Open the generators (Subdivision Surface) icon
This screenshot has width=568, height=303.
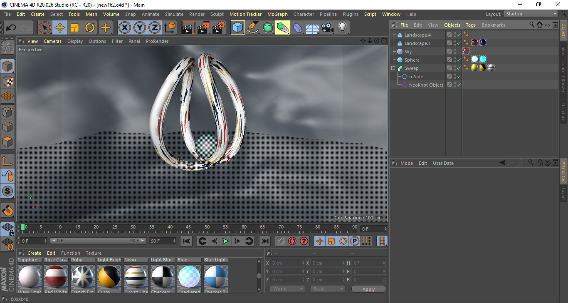click(x=268, y=28)
